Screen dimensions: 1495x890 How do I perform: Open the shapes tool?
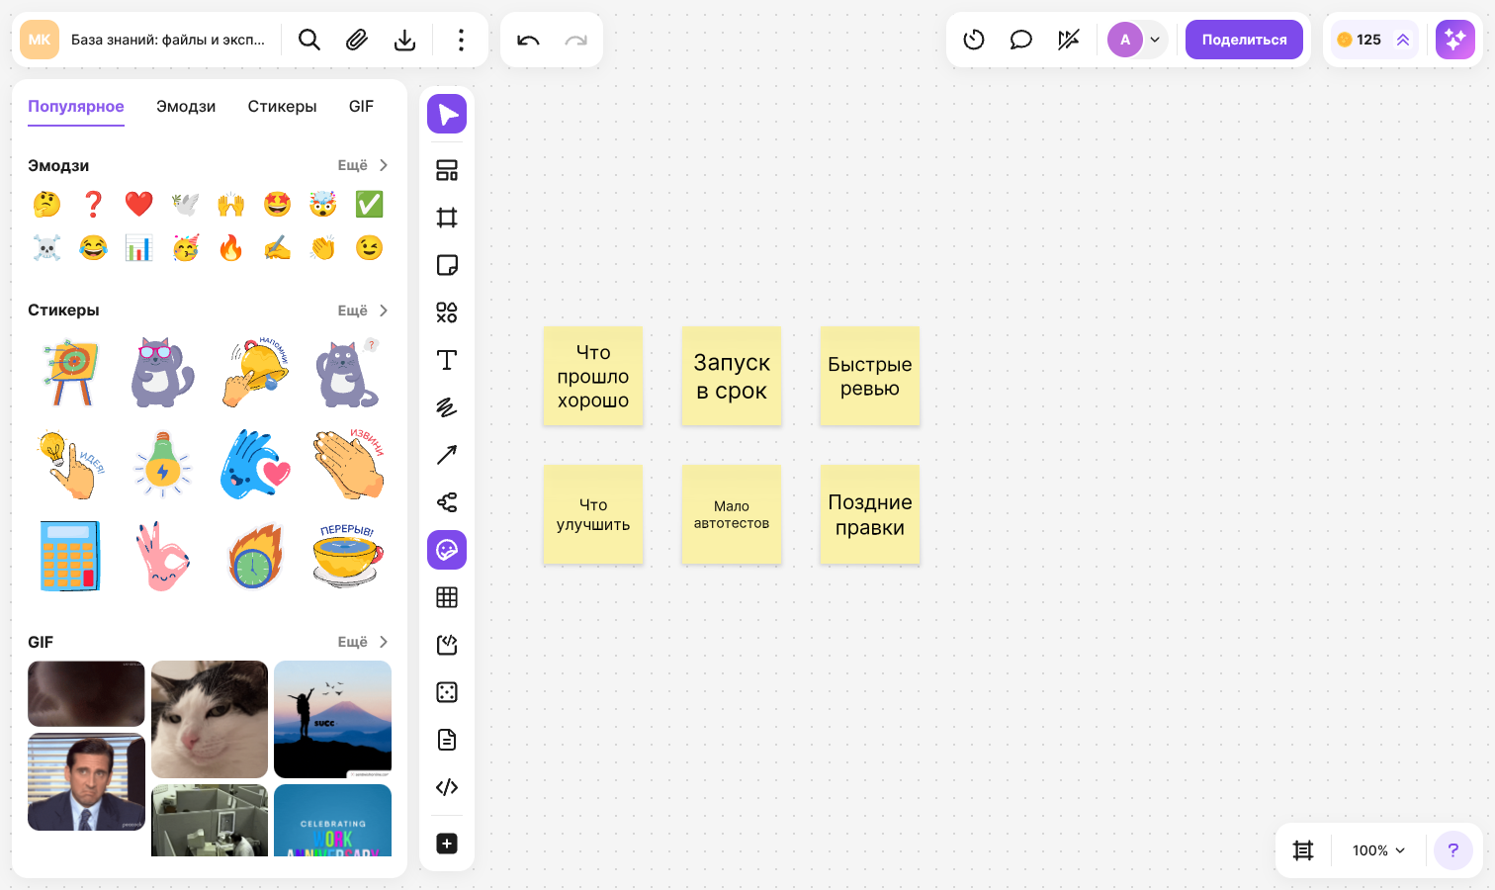tap(447, 312)
